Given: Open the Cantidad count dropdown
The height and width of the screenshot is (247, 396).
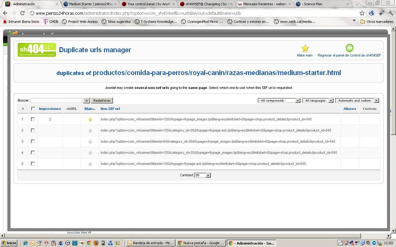Looking at the screenshot, I should point(202,175).
